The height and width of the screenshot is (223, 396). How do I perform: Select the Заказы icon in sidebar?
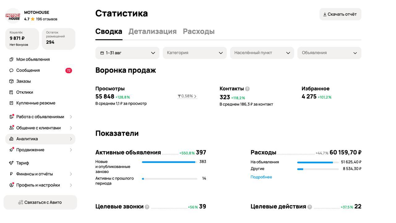11,81
